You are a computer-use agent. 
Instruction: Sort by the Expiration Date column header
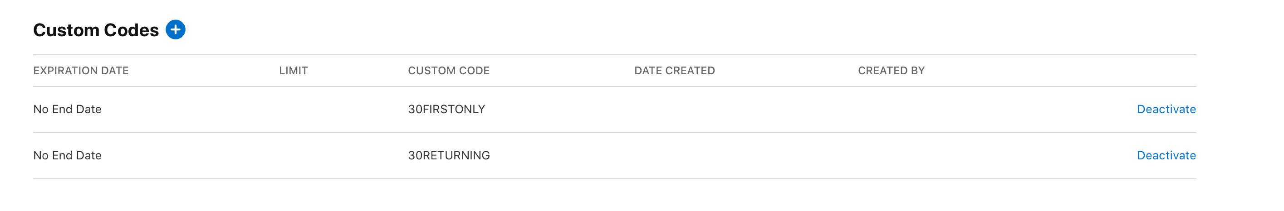tap(81, 71)
